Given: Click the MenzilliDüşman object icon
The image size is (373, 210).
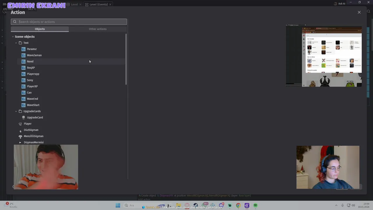Looking at the screenshot, I should (x=20, y=136).
